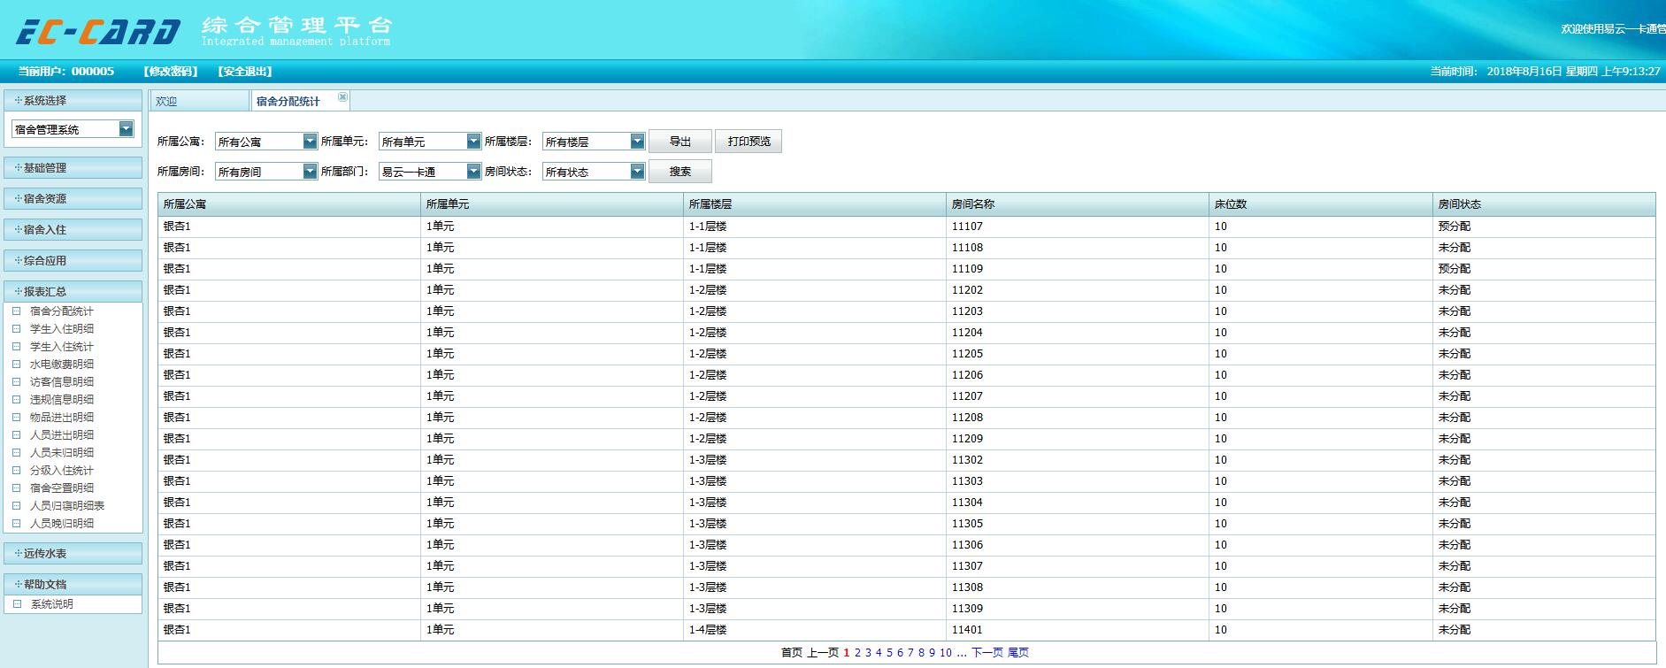1666x668 pixels.
Task: Collapse the 报表汇总 sidebar section
Action: [73, 291]
